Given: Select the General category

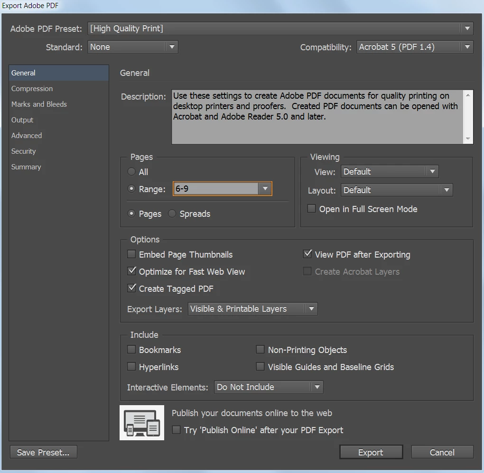Looking at the screenshot, I should (59, 73).
